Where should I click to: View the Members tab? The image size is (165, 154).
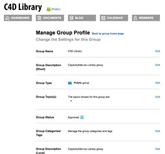(146, 18)
